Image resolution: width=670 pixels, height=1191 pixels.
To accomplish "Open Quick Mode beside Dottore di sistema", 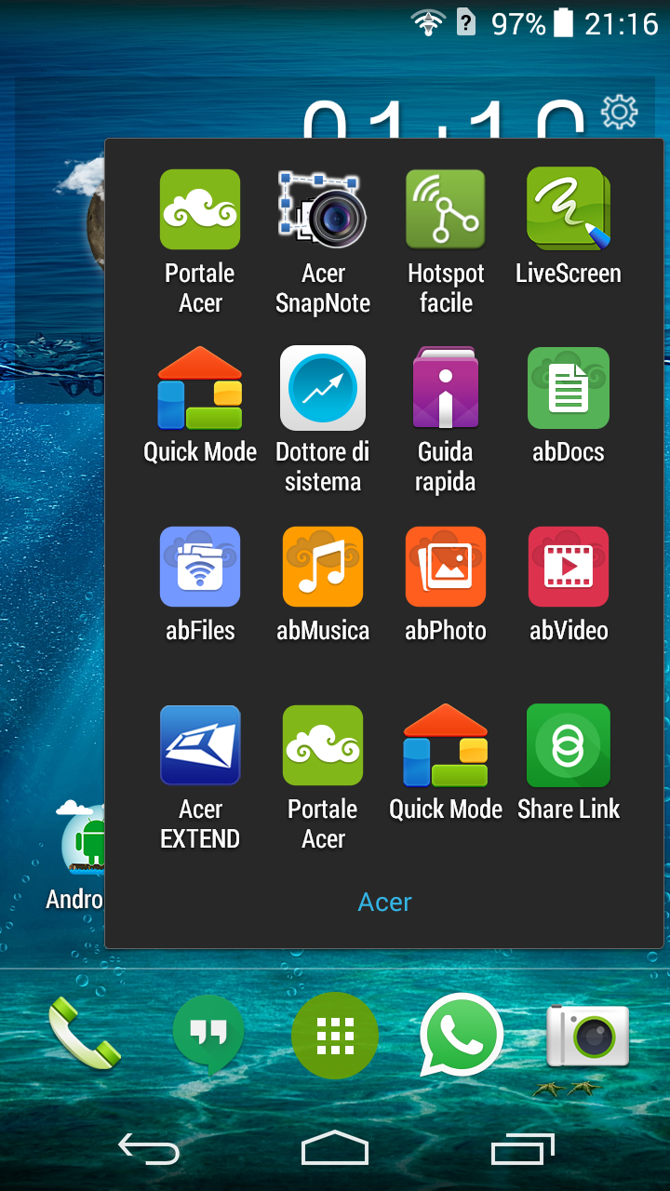I will point(200,388).
